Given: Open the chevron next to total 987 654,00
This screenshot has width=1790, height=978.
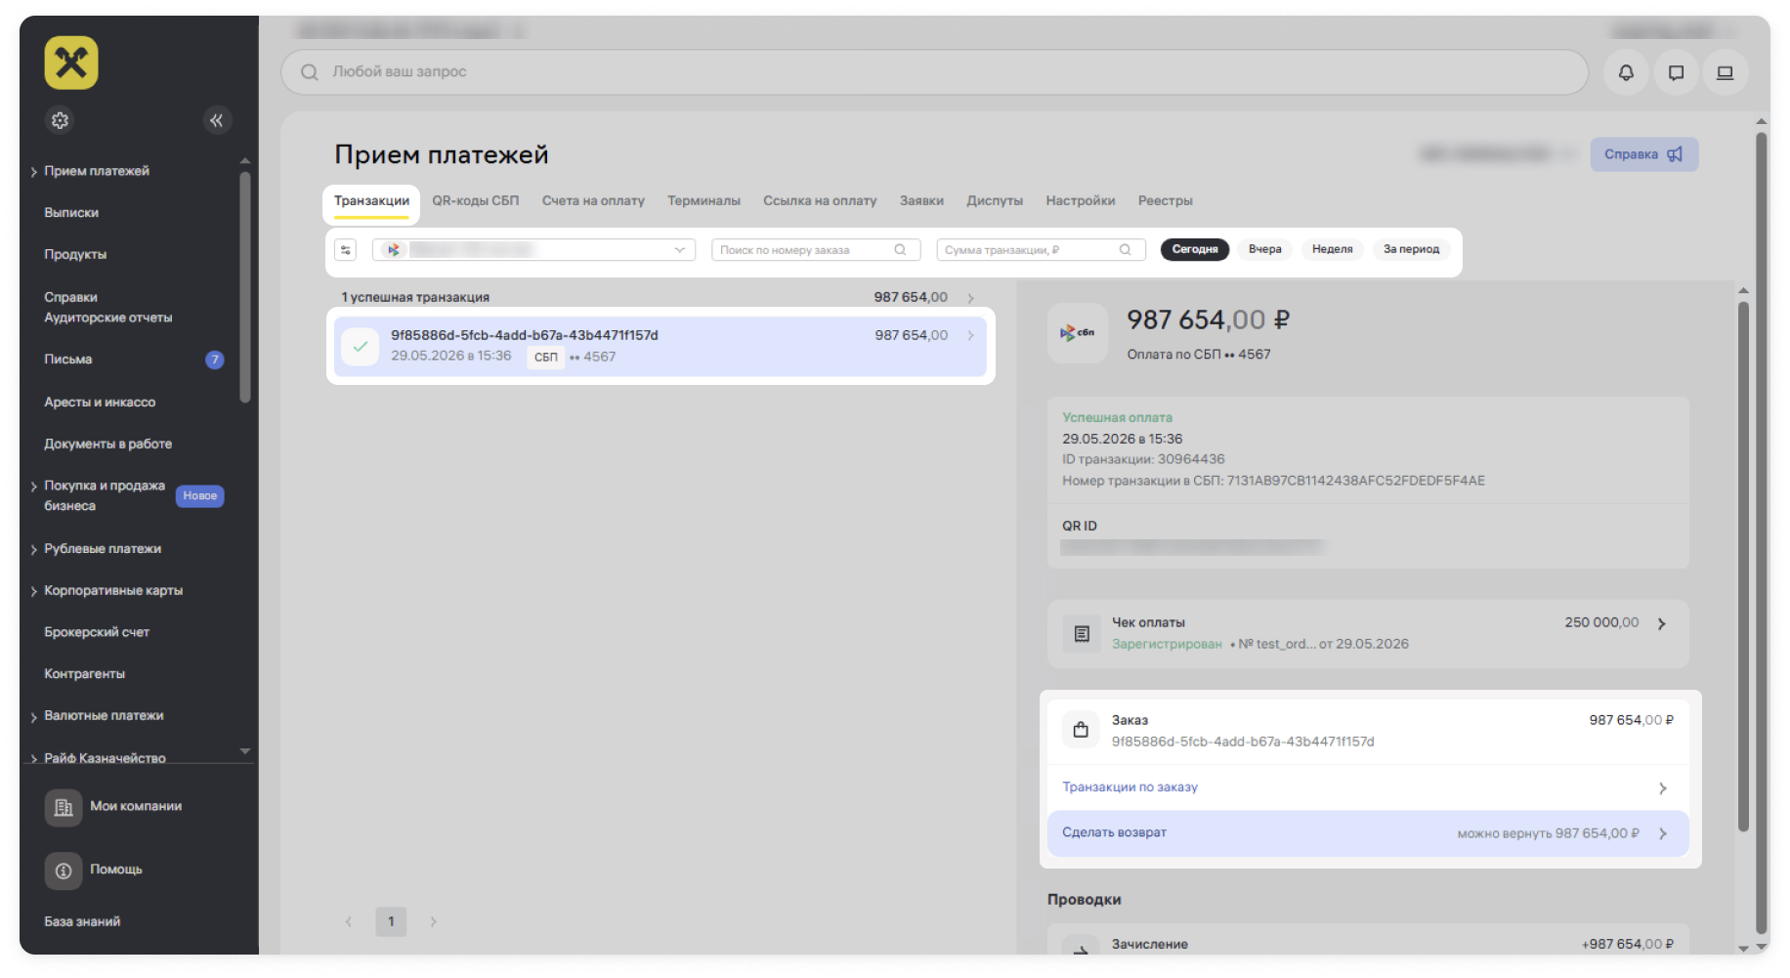Looking at the screenshot, I should 970,298.
